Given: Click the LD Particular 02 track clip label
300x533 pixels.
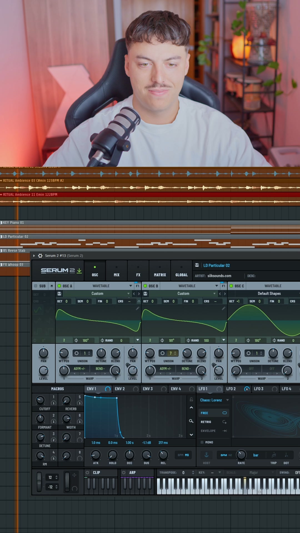Looking at the screenshot, I should pos(16,237).
